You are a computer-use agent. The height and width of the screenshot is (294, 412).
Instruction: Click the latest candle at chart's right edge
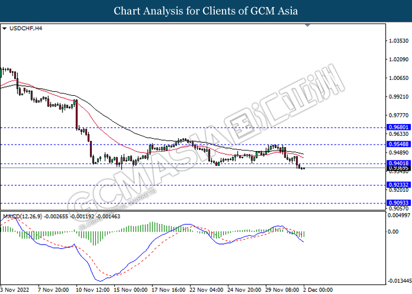[x=304, y=168]
